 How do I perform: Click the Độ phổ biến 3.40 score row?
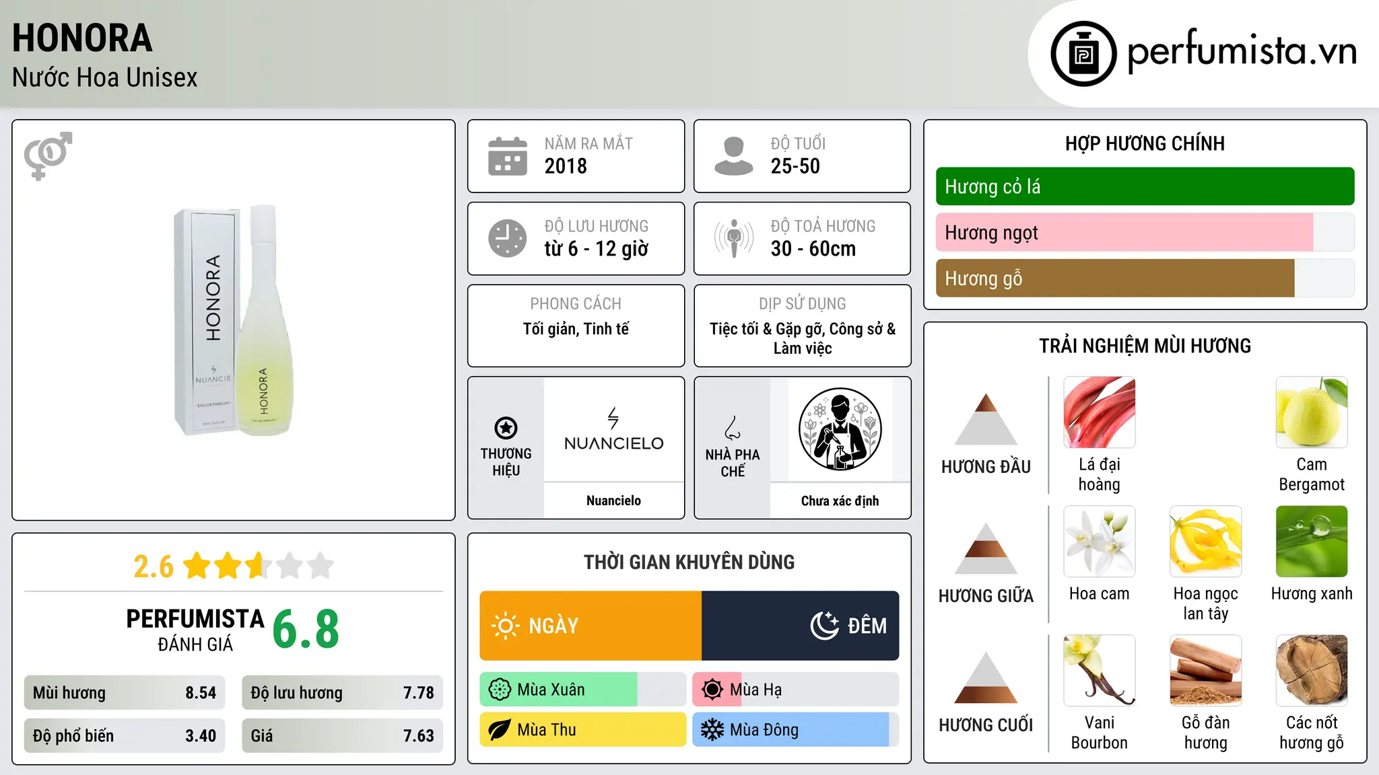pos(125,735)
